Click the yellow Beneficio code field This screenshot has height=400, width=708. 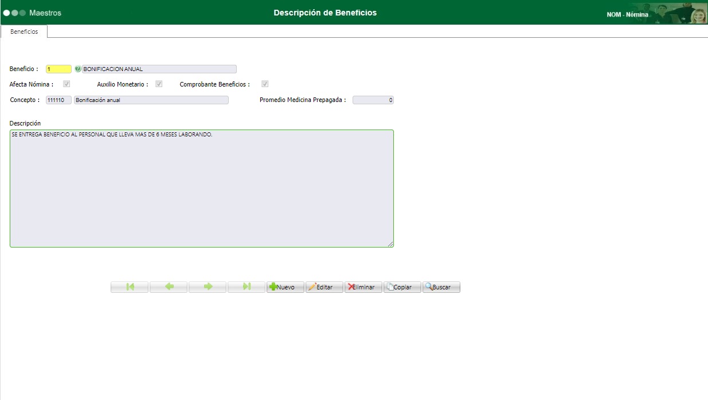[x=58, y=68]
